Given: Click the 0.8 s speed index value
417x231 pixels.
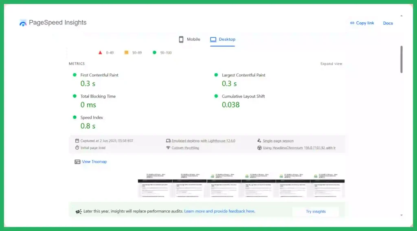Looking at the screenshot, I should pos(88,126).
